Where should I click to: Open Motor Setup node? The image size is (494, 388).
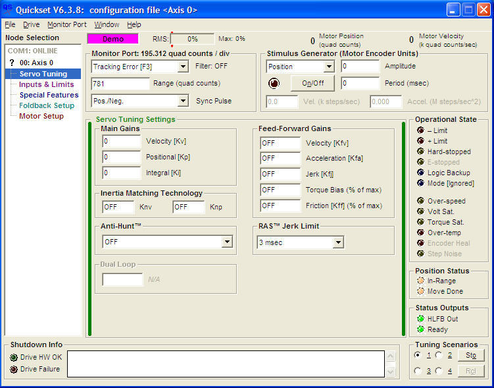point(41,116)
